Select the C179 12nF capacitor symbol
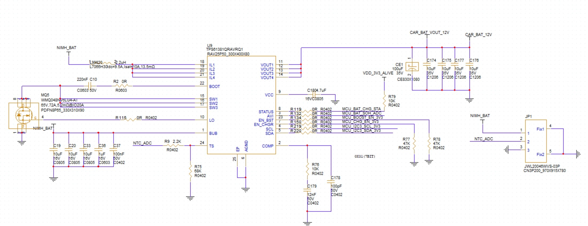This screenshot has height=226, width=588. click(307, 190)
